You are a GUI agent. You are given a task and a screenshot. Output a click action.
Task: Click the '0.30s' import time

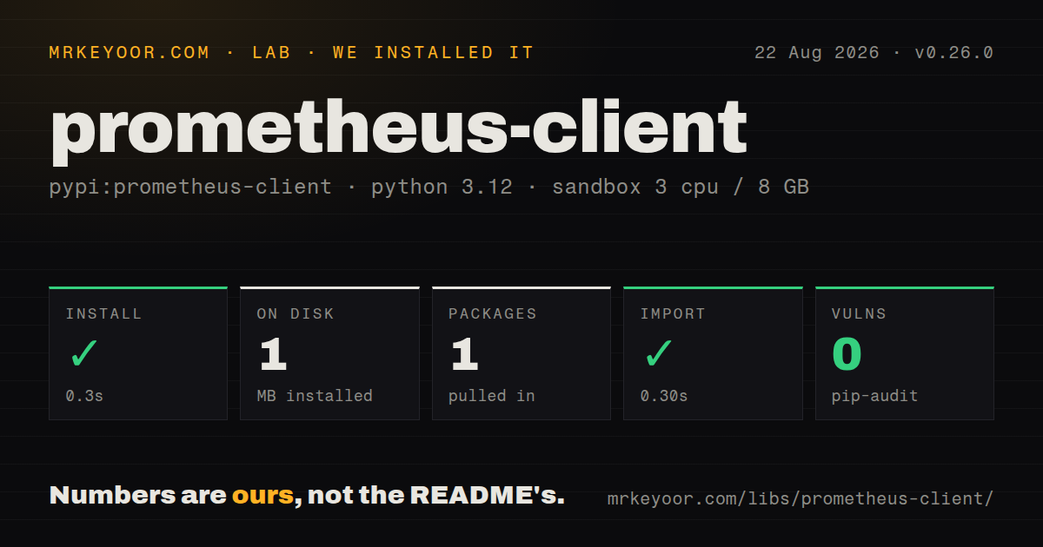point(664,396)
